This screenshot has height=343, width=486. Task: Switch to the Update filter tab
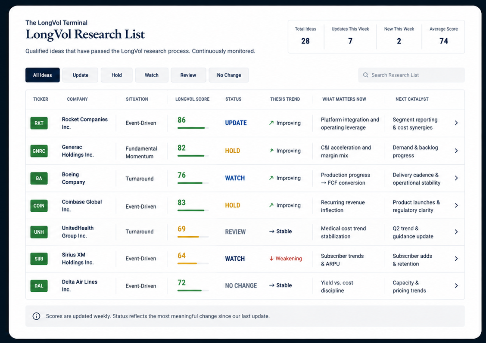pos(80,75)
